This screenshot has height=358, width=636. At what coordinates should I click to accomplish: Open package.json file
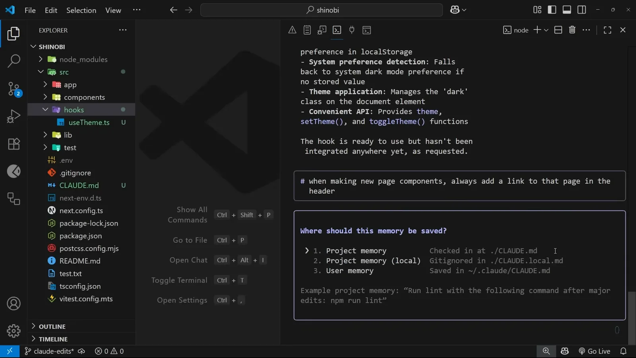tap(81, 236)
